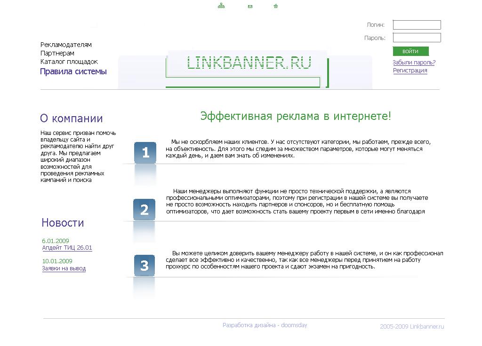Open the sitemap icon at top
Viewport: 482px width, 346px height.
pos(221,6)
